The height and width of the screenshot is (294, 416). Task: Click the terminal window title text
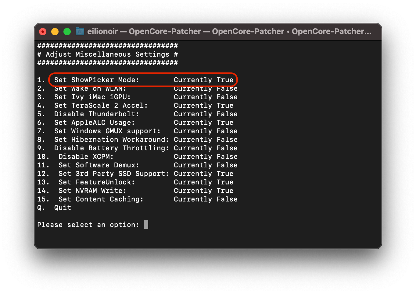coord(229,31)
